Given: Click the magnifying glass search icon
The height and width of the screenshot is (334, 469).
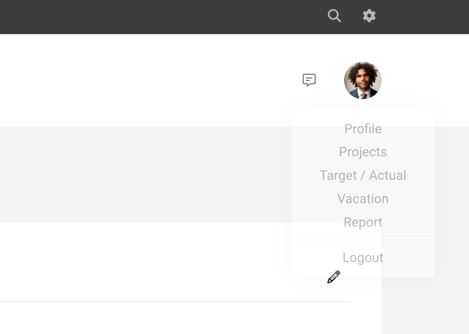Looking at the screenshot, I should [334, 16].
